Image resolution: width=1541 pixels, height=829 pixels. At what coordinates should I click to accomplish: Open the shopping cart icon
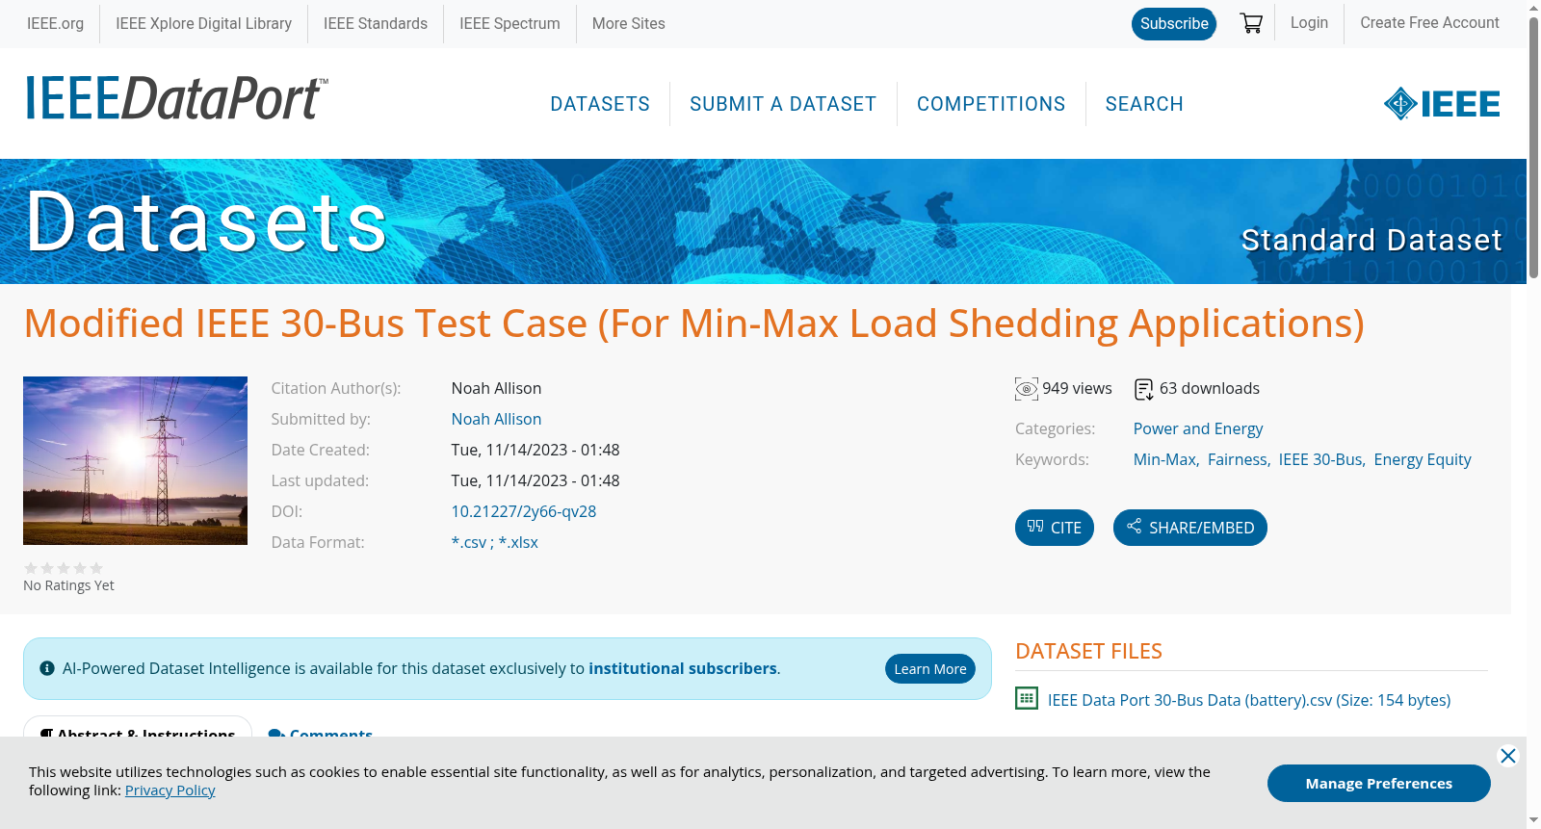coord(1251,23)
